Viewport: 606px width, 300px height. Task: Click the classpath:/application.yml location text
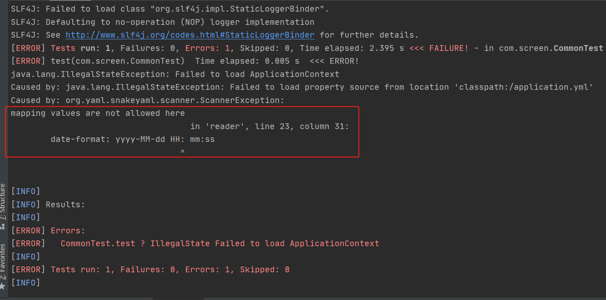click(524, 87)
